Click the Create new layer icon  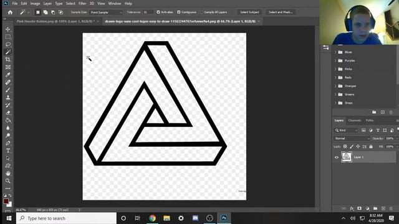[x=383, y=208]
